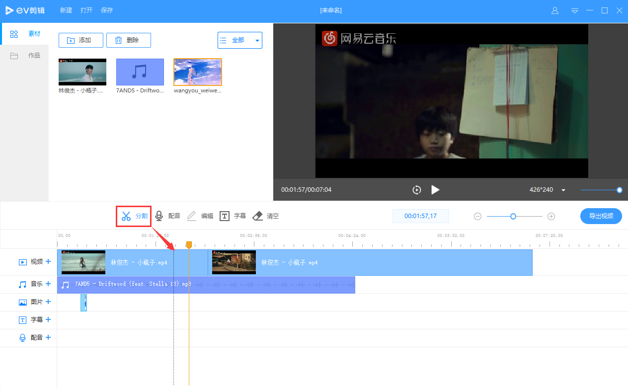The image size is (628, 388).
Task: Select the 清空 clear tool
Action: tap(257, 216)
